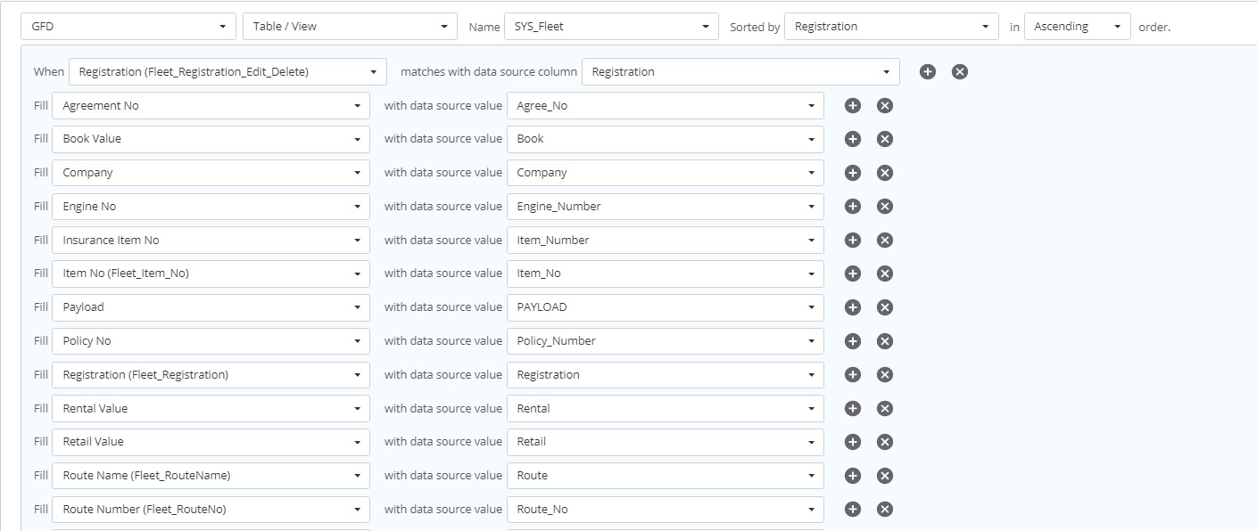
Task: Open the GFD data source dropdown
Action: coord(128,27)
